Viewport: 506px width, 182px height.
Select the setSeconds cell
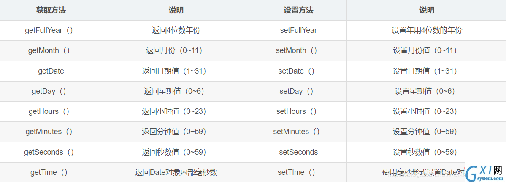point(298,152)
